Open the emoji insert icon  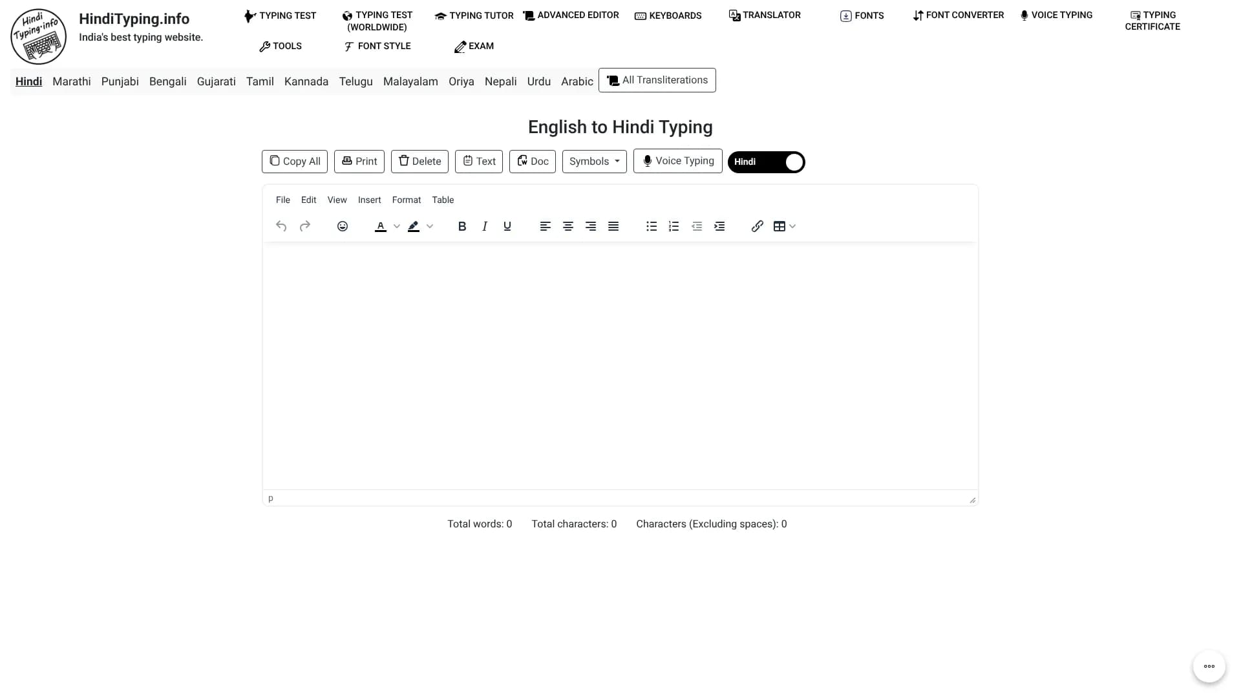pos(342,226)
